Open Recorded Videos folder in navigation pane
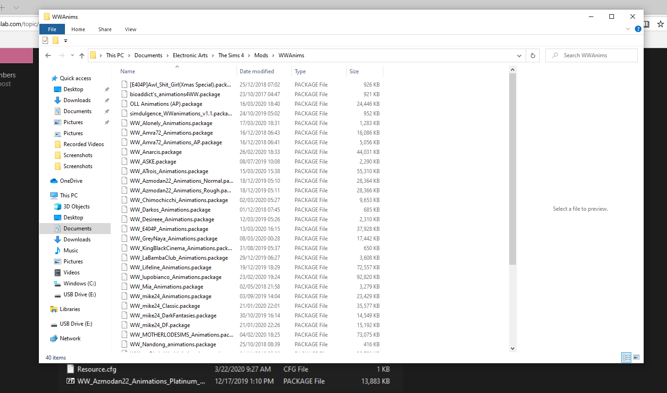667x393 pixels. pyautogui.click(x=84, y=144)
